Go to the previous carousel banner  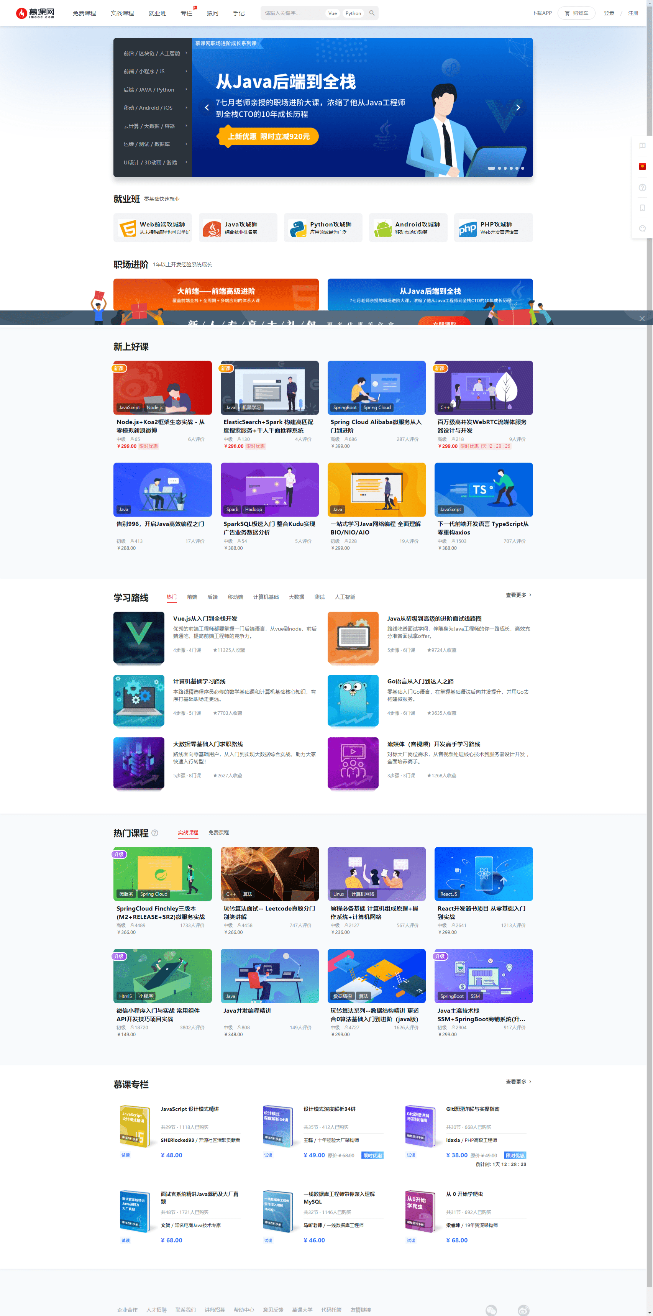207,107
